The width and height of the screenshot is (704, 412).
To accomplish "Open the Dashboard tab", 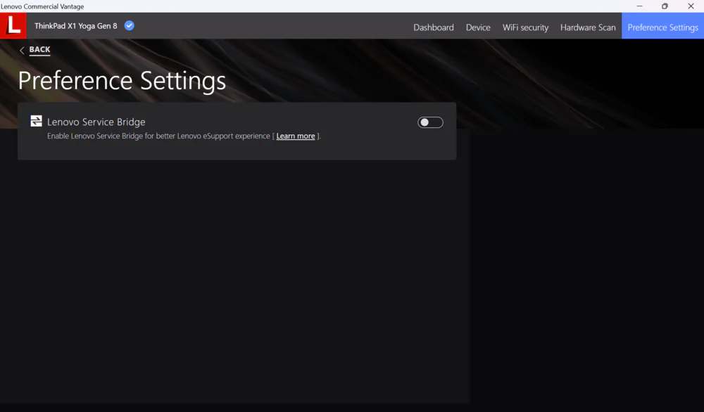I will 433,27.
